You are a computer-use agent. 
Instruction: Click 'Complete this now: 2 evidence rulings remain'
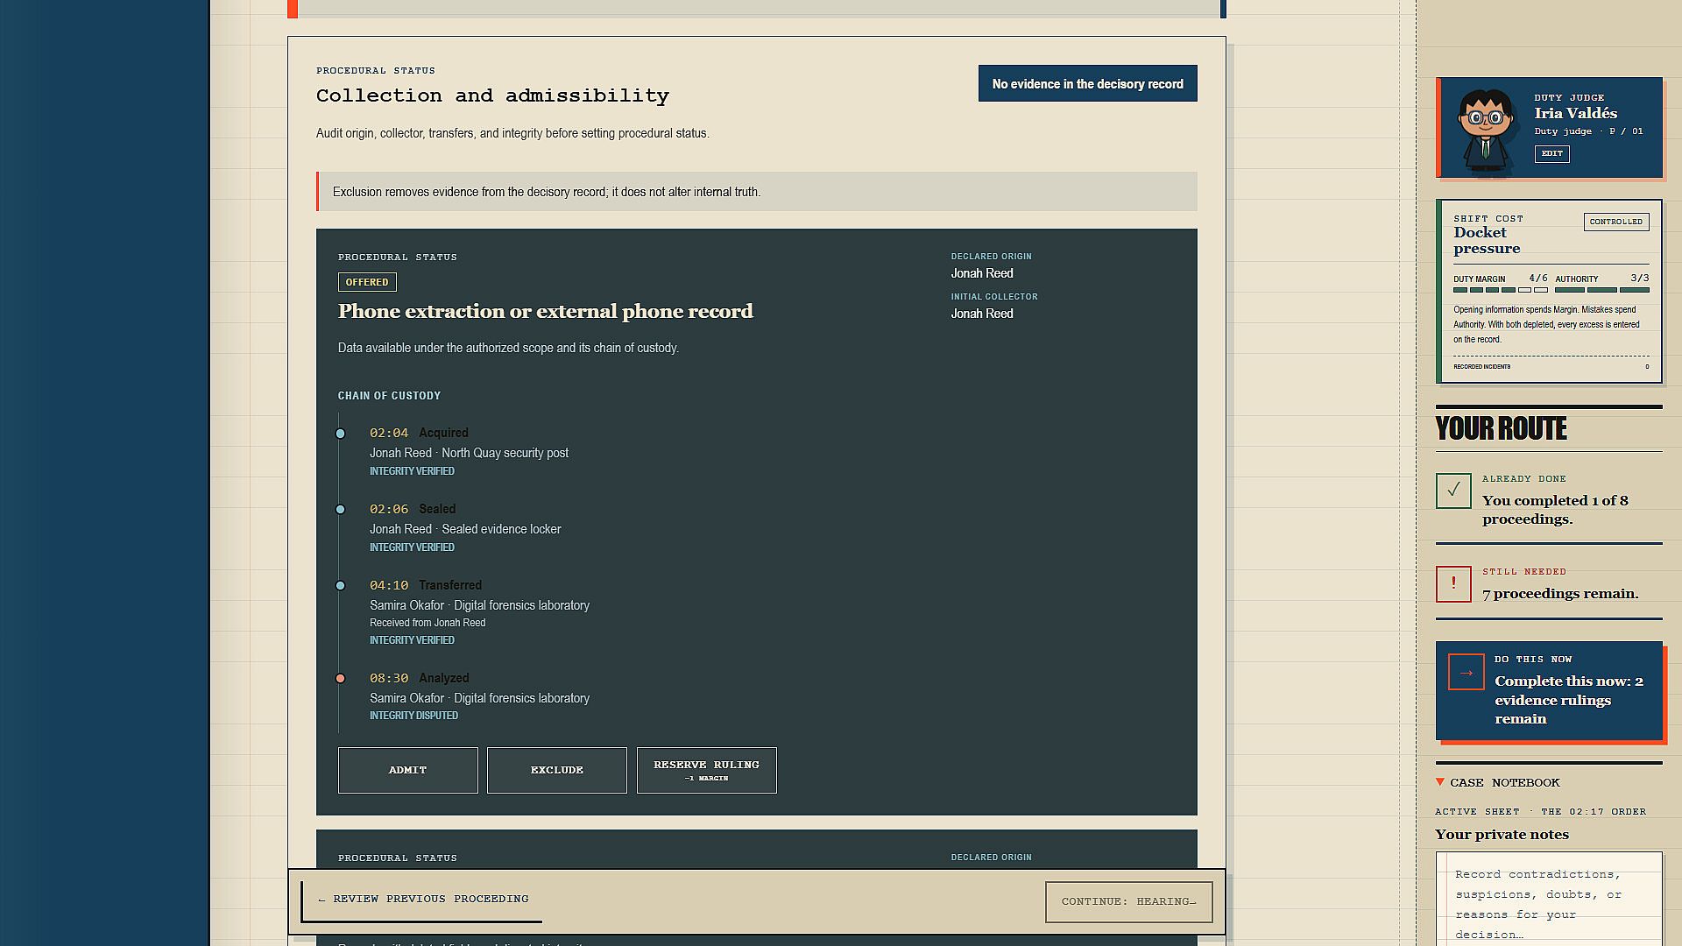(1569, 700)
